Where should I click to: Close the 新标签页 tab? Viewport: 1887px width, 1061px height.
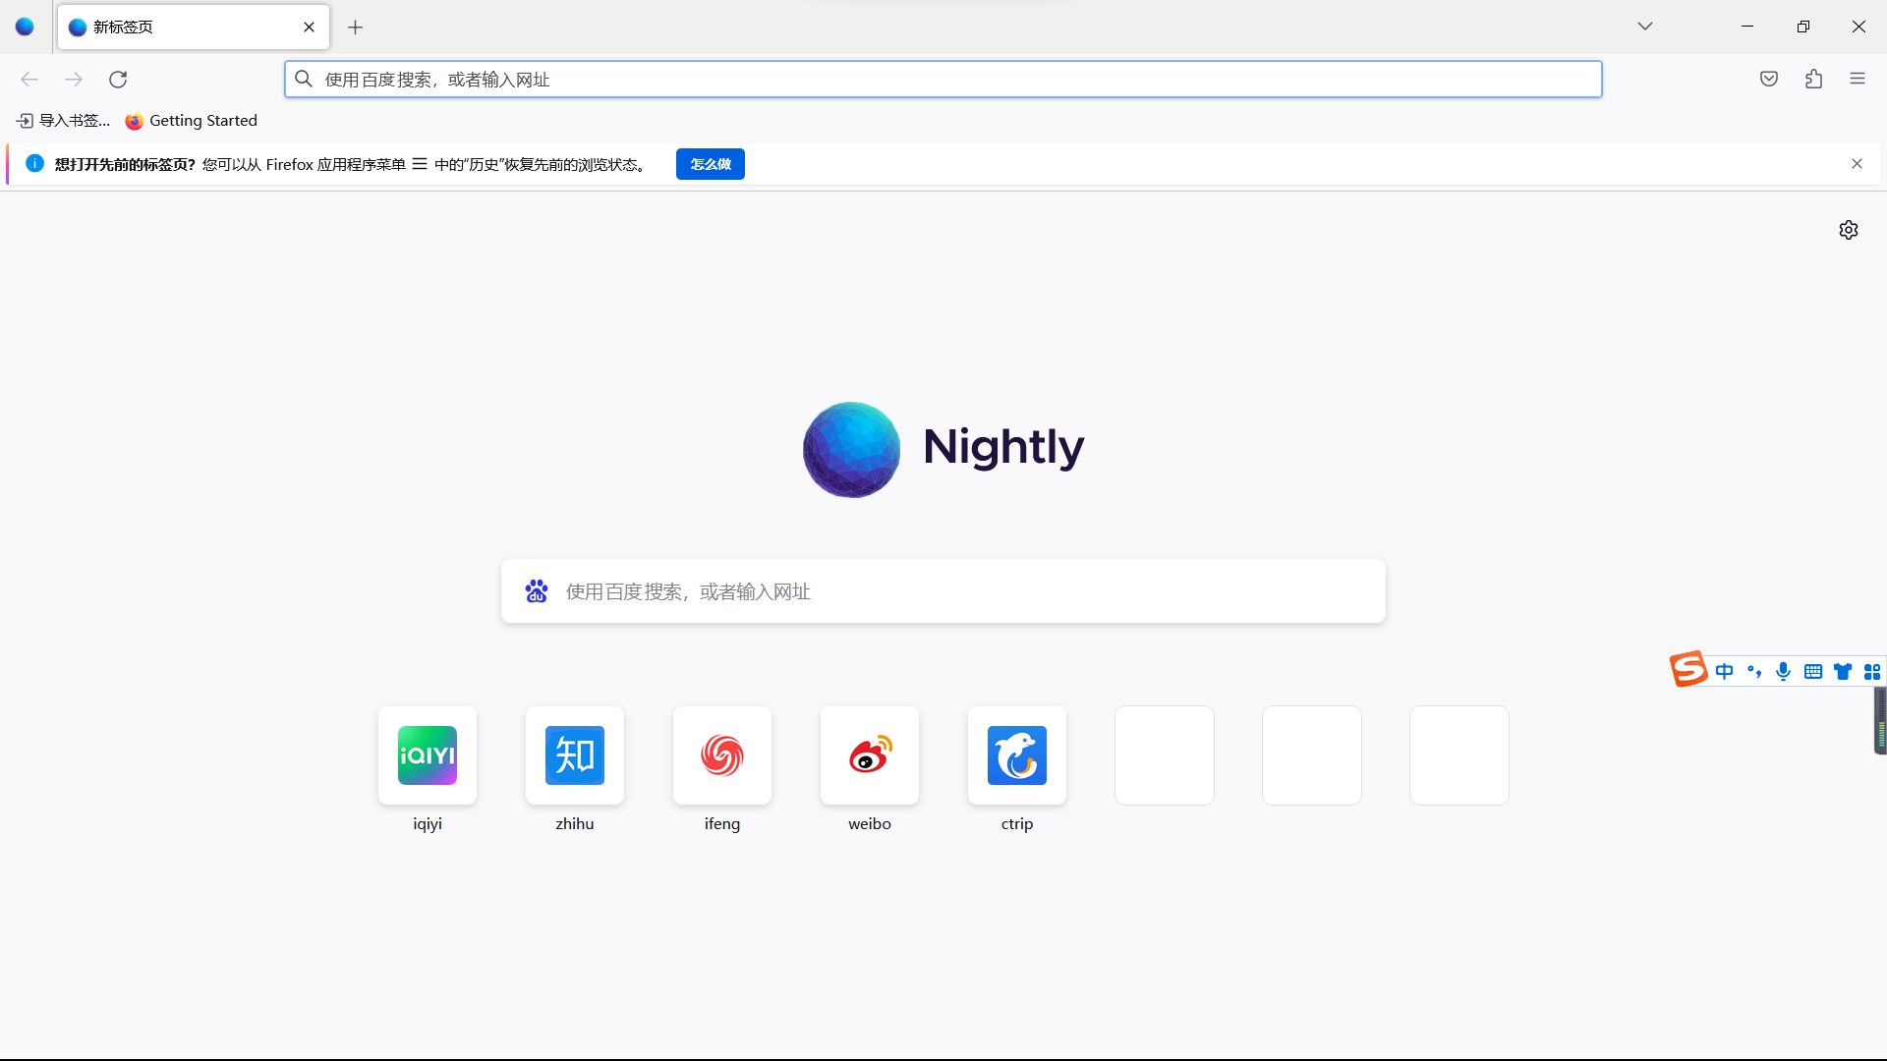[309, 27]
